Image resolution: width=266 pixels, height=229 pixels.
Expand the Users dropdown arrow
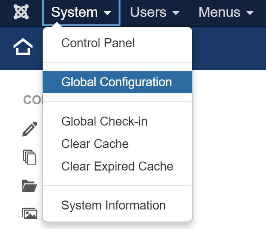tap(175, 13)
